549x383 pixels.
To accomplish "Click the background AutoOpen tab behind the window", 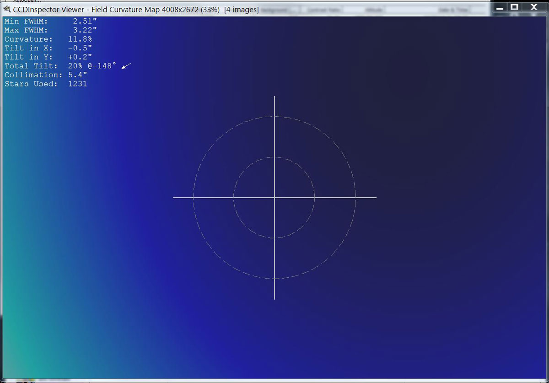I will [x=27, y=1].
